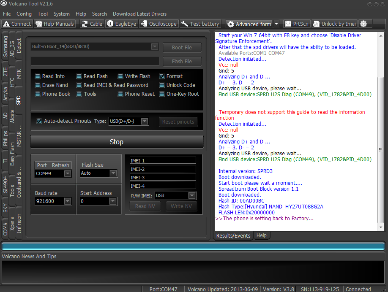Viewport: 388px width, 292px height.
Task: Click the IMEI-1 input field
Action: 163,161
